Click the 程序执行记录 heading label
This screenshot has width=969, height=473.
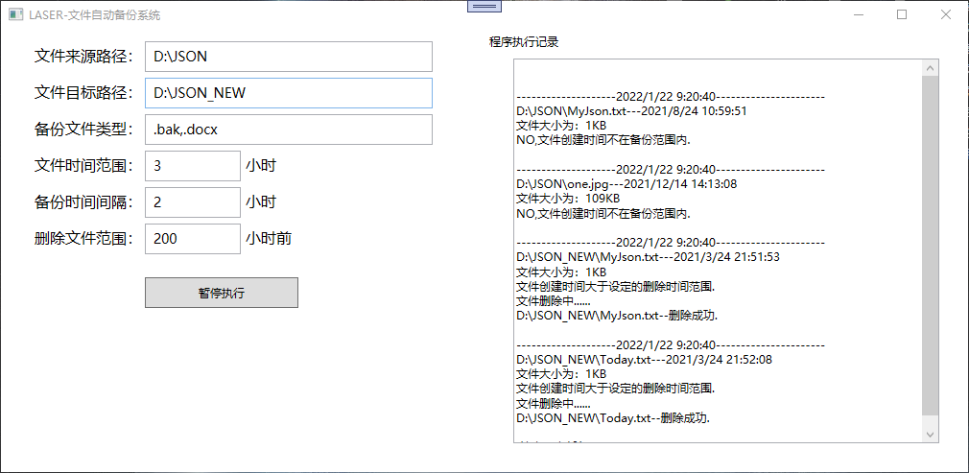[x=524, y=42]
